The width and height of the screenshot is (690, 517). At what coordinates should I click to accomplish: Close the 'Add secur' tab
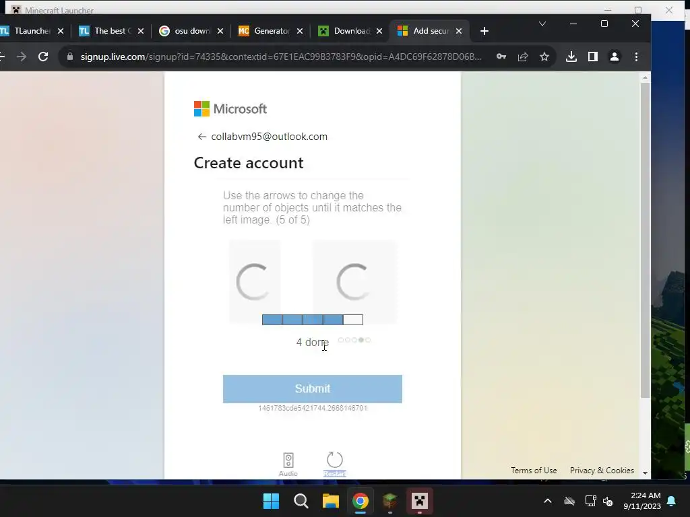point(458,31)
